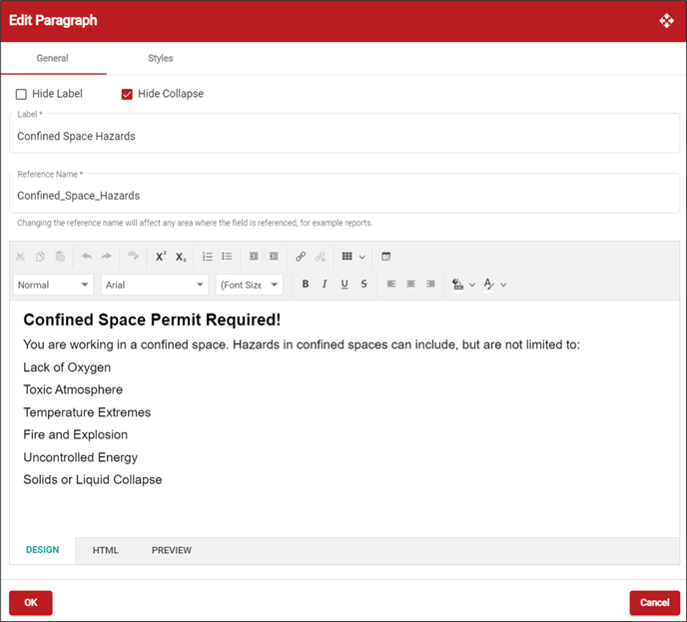Screen dimensions: 687x622
Task: Click the Remove Link icon
Action: pos(321,257)
